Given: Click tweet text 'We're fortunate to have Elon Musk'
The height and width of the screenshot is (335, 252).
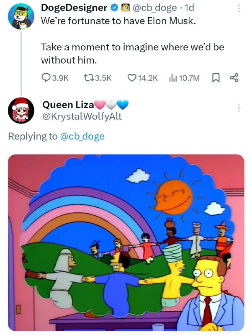Looking at the screenshot, I should (x=118, y=21).
